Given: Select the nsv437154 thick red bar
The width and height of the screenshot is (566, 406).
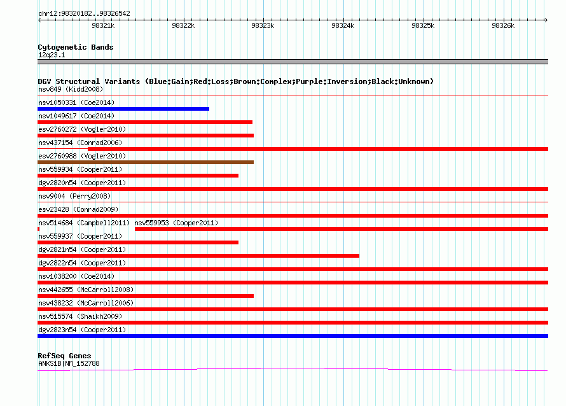Looking at the screenshot, I should click(x=318, y=149).
